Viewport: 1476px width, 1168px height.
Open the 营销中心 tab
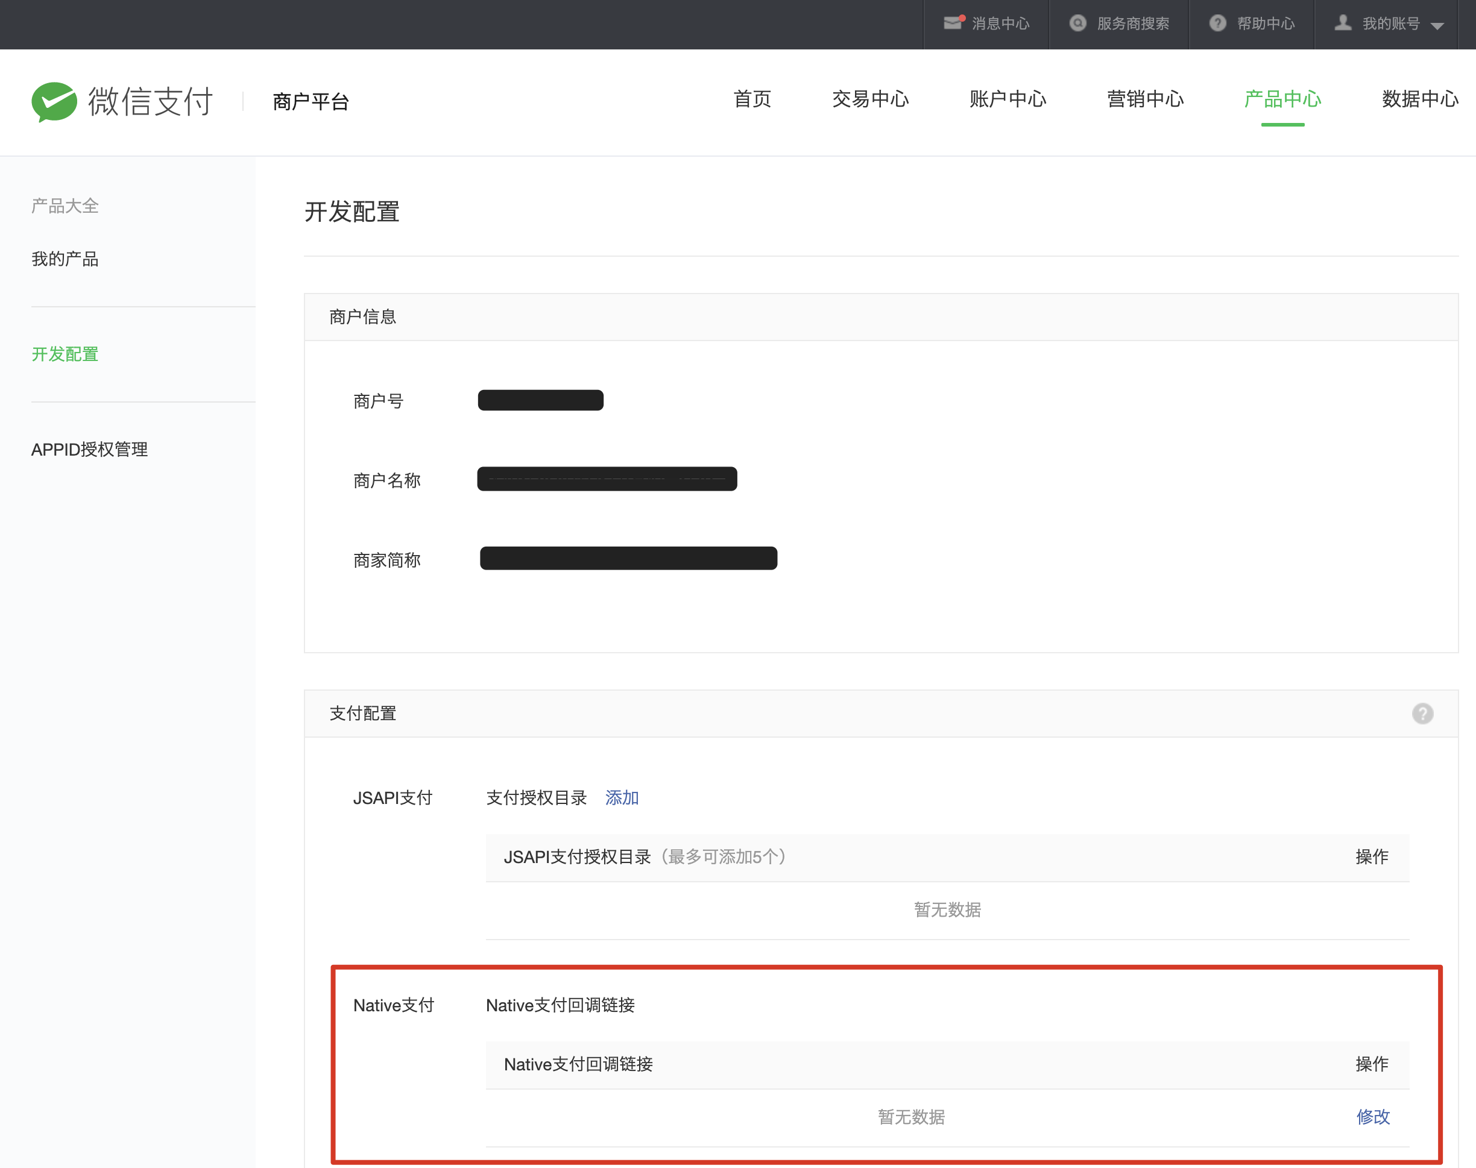pyautogui.click(x=1145, y=99)
